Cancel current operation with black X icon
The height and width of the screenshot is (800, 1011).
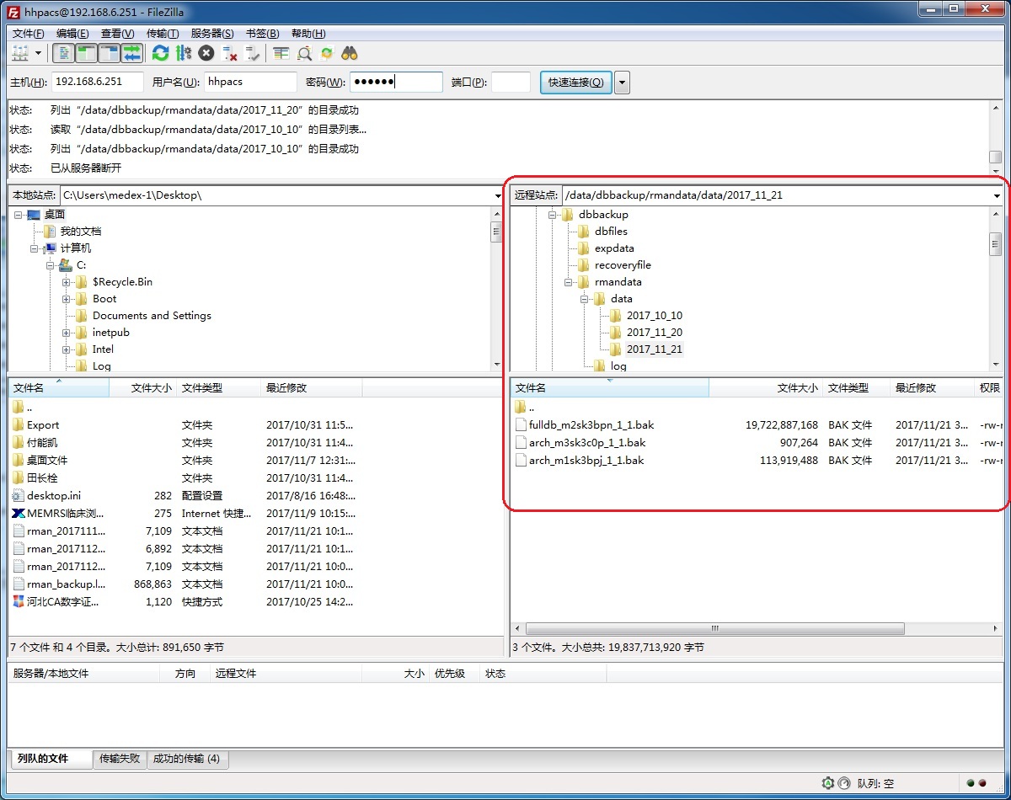click(206, 53)
